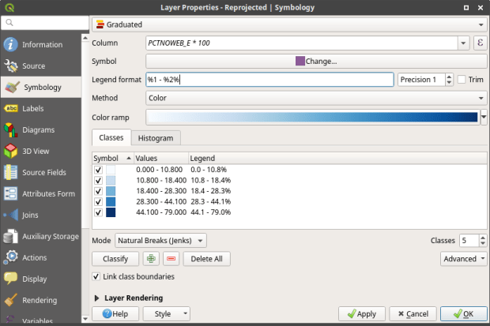Screen dimensions: 490x326
Task: Sort by the Symbol column header
Action: [112, 158]
